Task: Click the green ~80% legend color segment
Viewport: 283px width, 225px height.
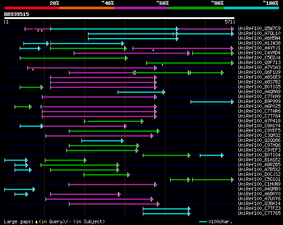Action: click(196, 8)
